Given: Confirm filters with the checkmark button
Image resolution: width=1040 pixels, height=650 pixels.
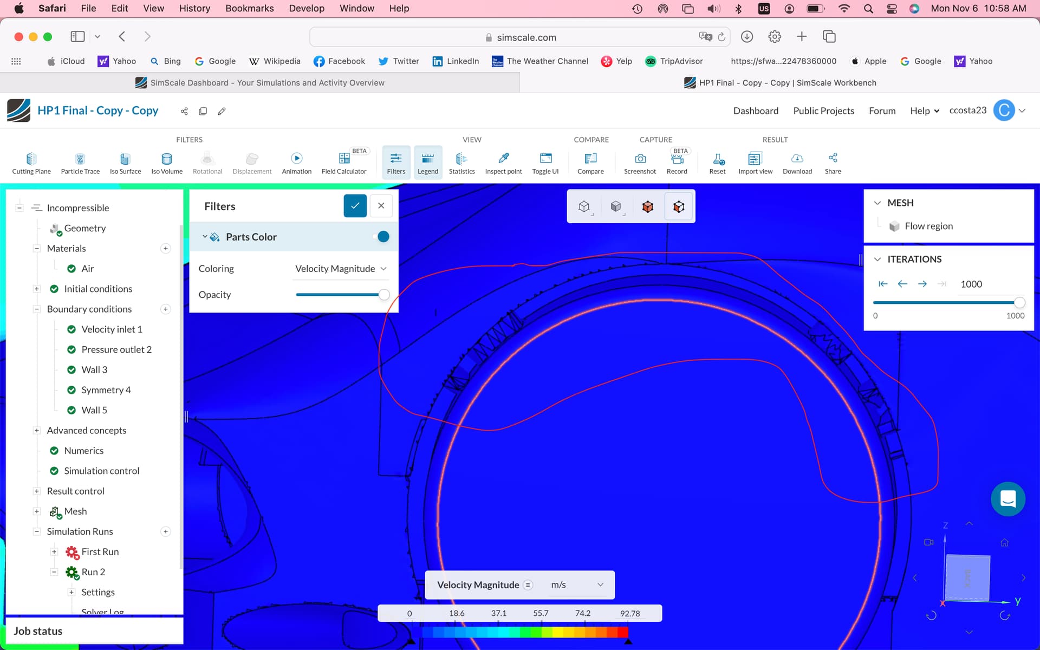Looking at the screenshot, I should coord(355,206).
